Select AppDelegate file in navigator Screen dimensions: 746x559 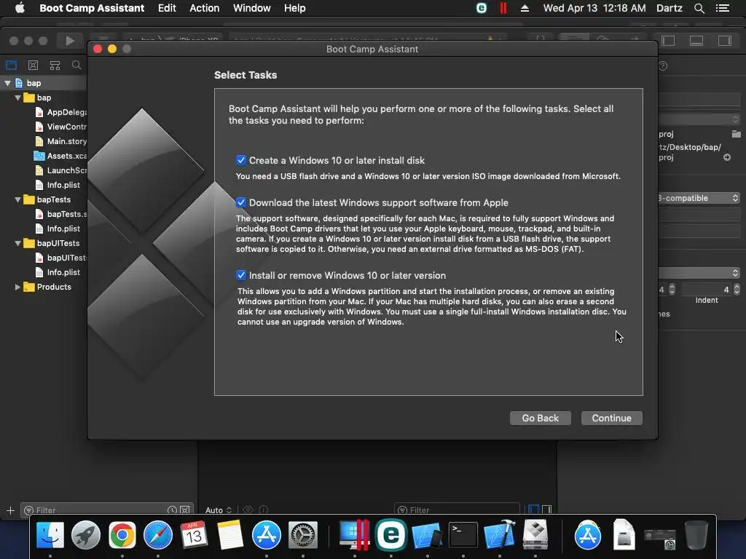(61, 112)
